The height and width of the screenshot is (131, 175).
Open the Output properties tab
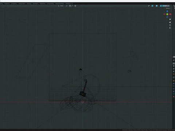(174, 66)
